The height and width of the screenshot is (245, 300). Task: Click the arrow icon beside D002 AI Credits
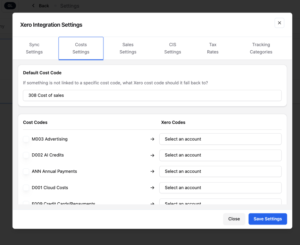[x=152, y=155]
